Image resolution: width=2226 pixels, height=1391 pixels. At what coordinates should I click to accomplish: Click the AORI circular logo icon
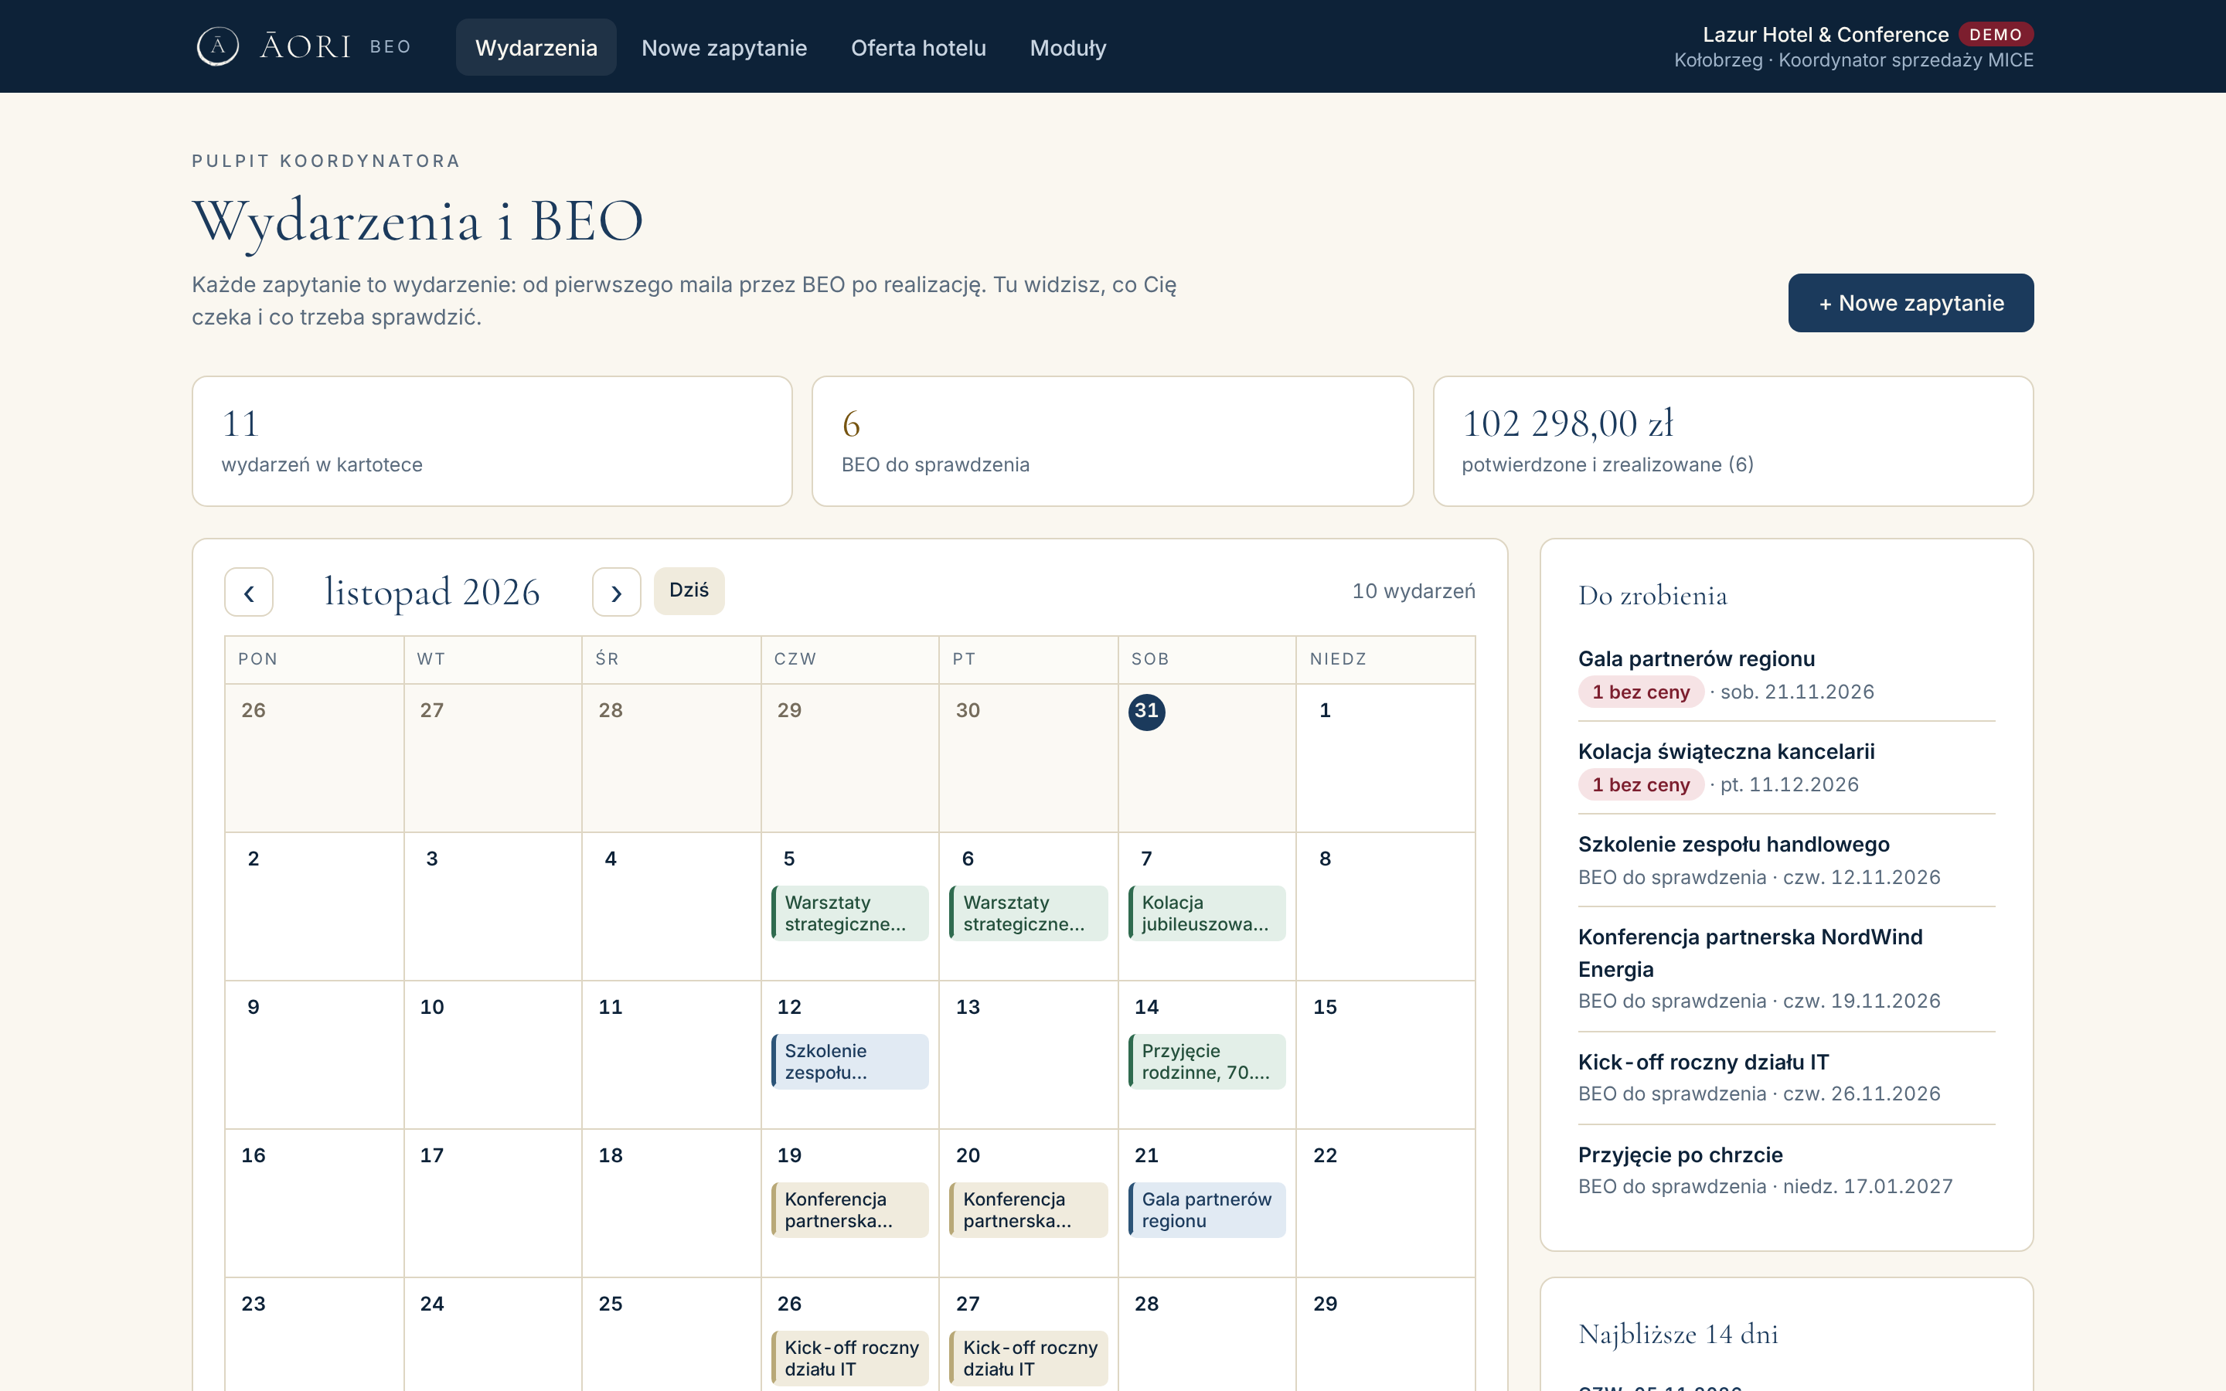coord(218,47)
